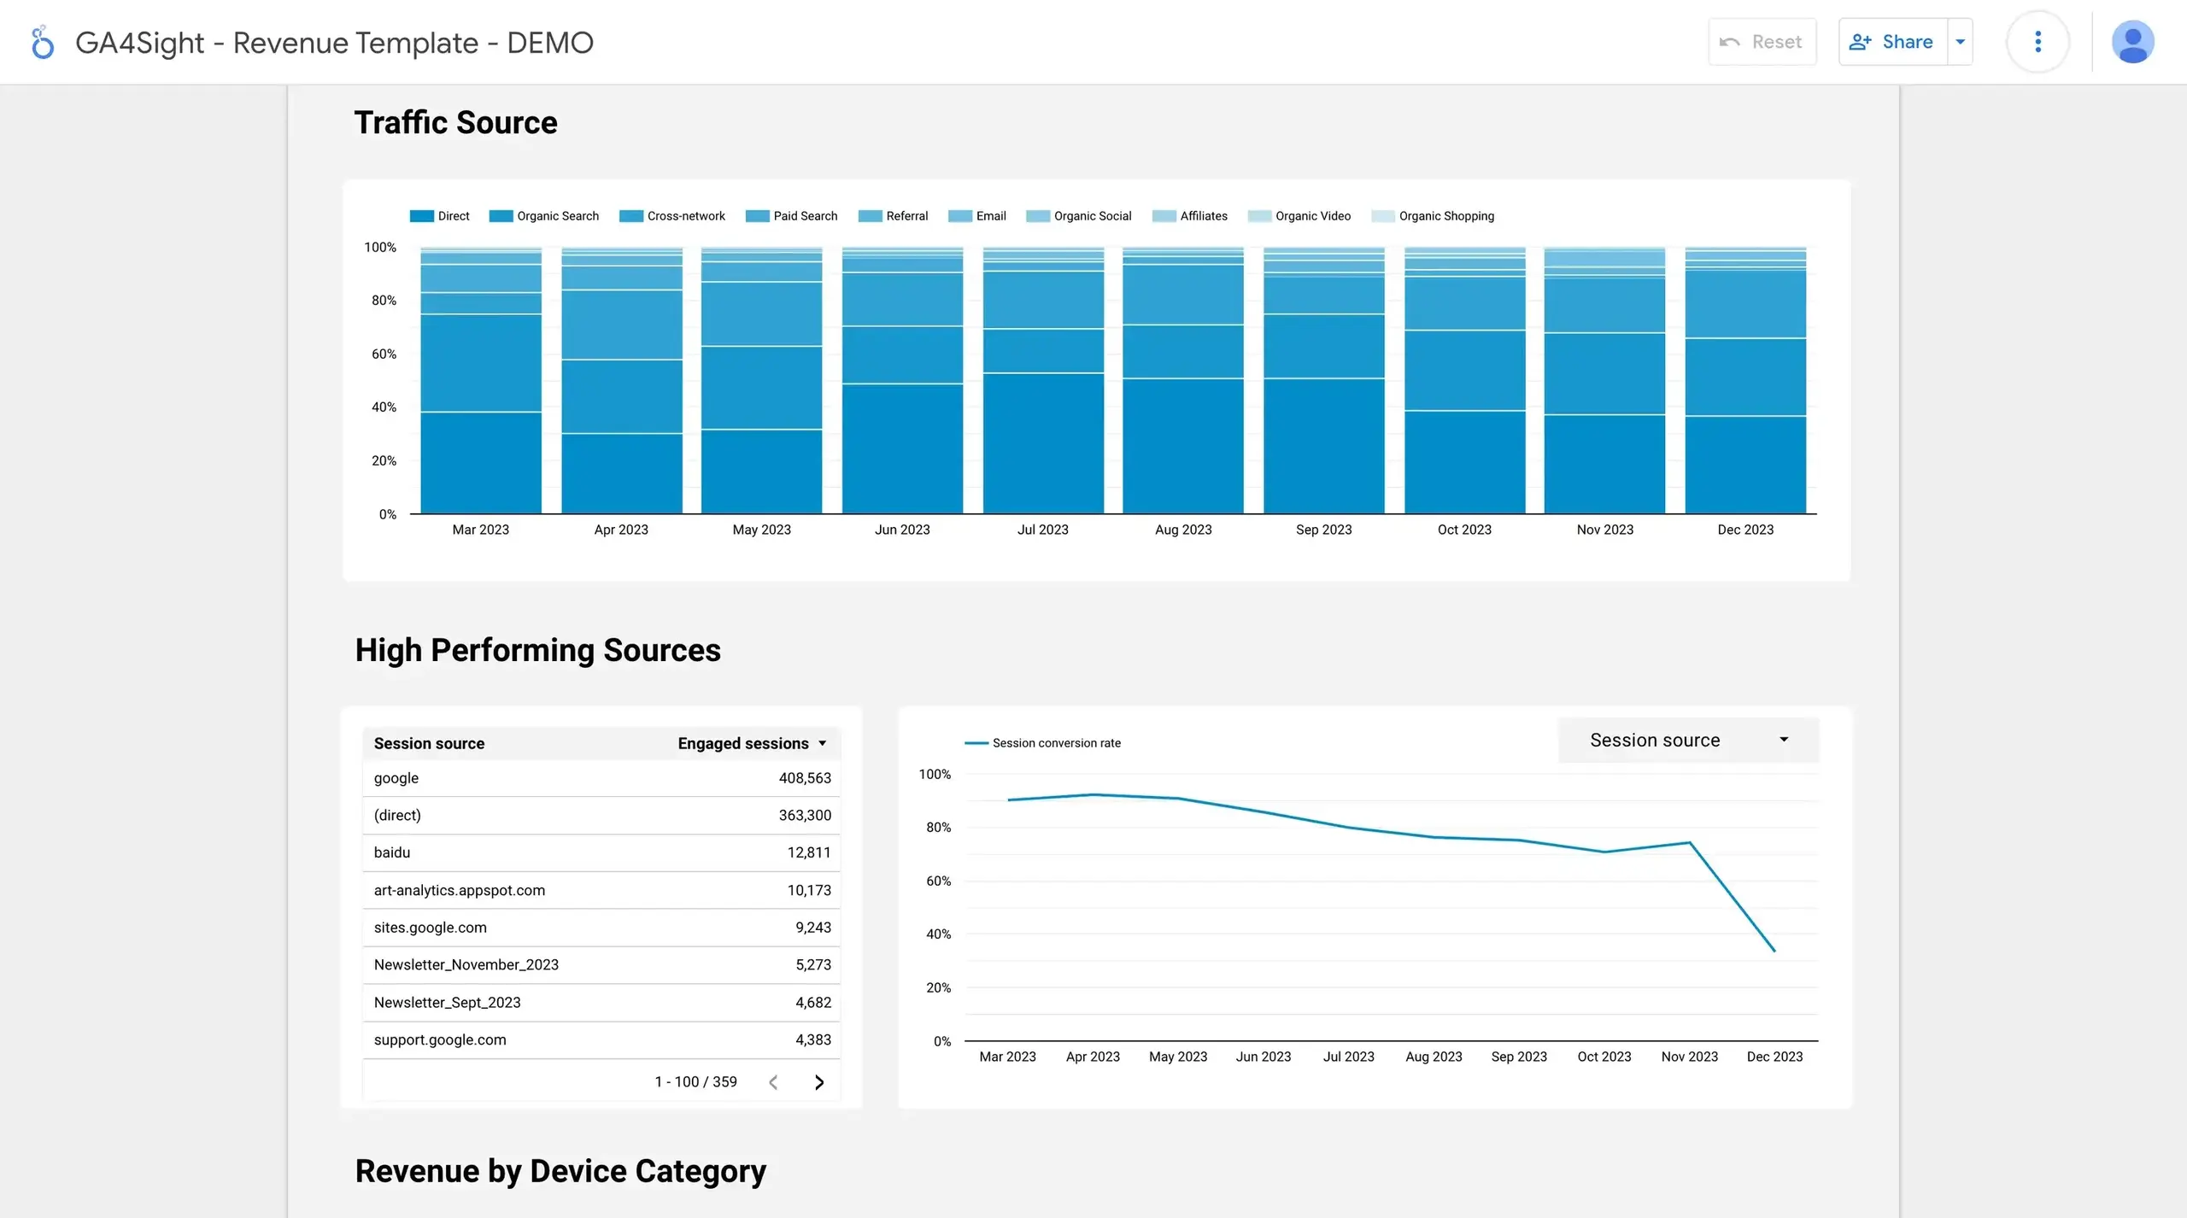Toggle Session conversion rate legend item
Image resolution: width=2187 pixels, height=1218 pixels.
tap(1043, 743)
